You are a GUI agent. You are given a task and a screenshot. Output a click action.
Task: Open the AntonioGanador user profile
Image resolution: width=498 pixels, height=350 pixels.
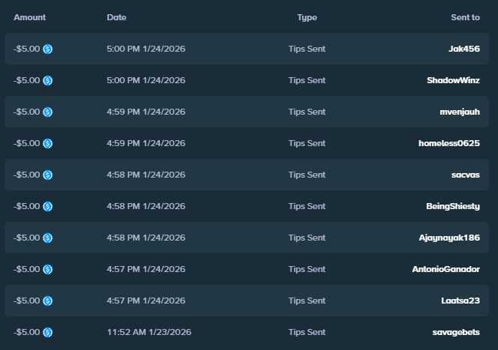446,269
